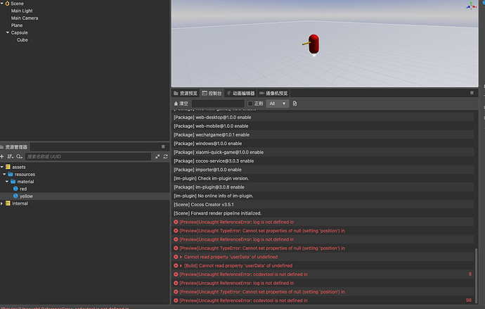Image resolution: width=485 pixels, height=309 pixels.
Task: Select the Main Light node
Action: tap(22, 11)
